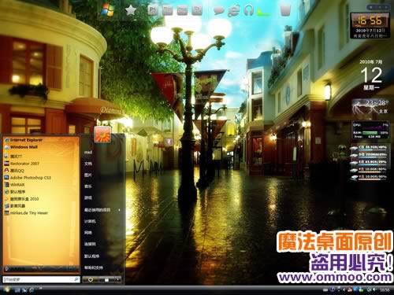Launch Restorator 2007 from the Start menu
Screen dimensions: 394x295
(22, 164)
